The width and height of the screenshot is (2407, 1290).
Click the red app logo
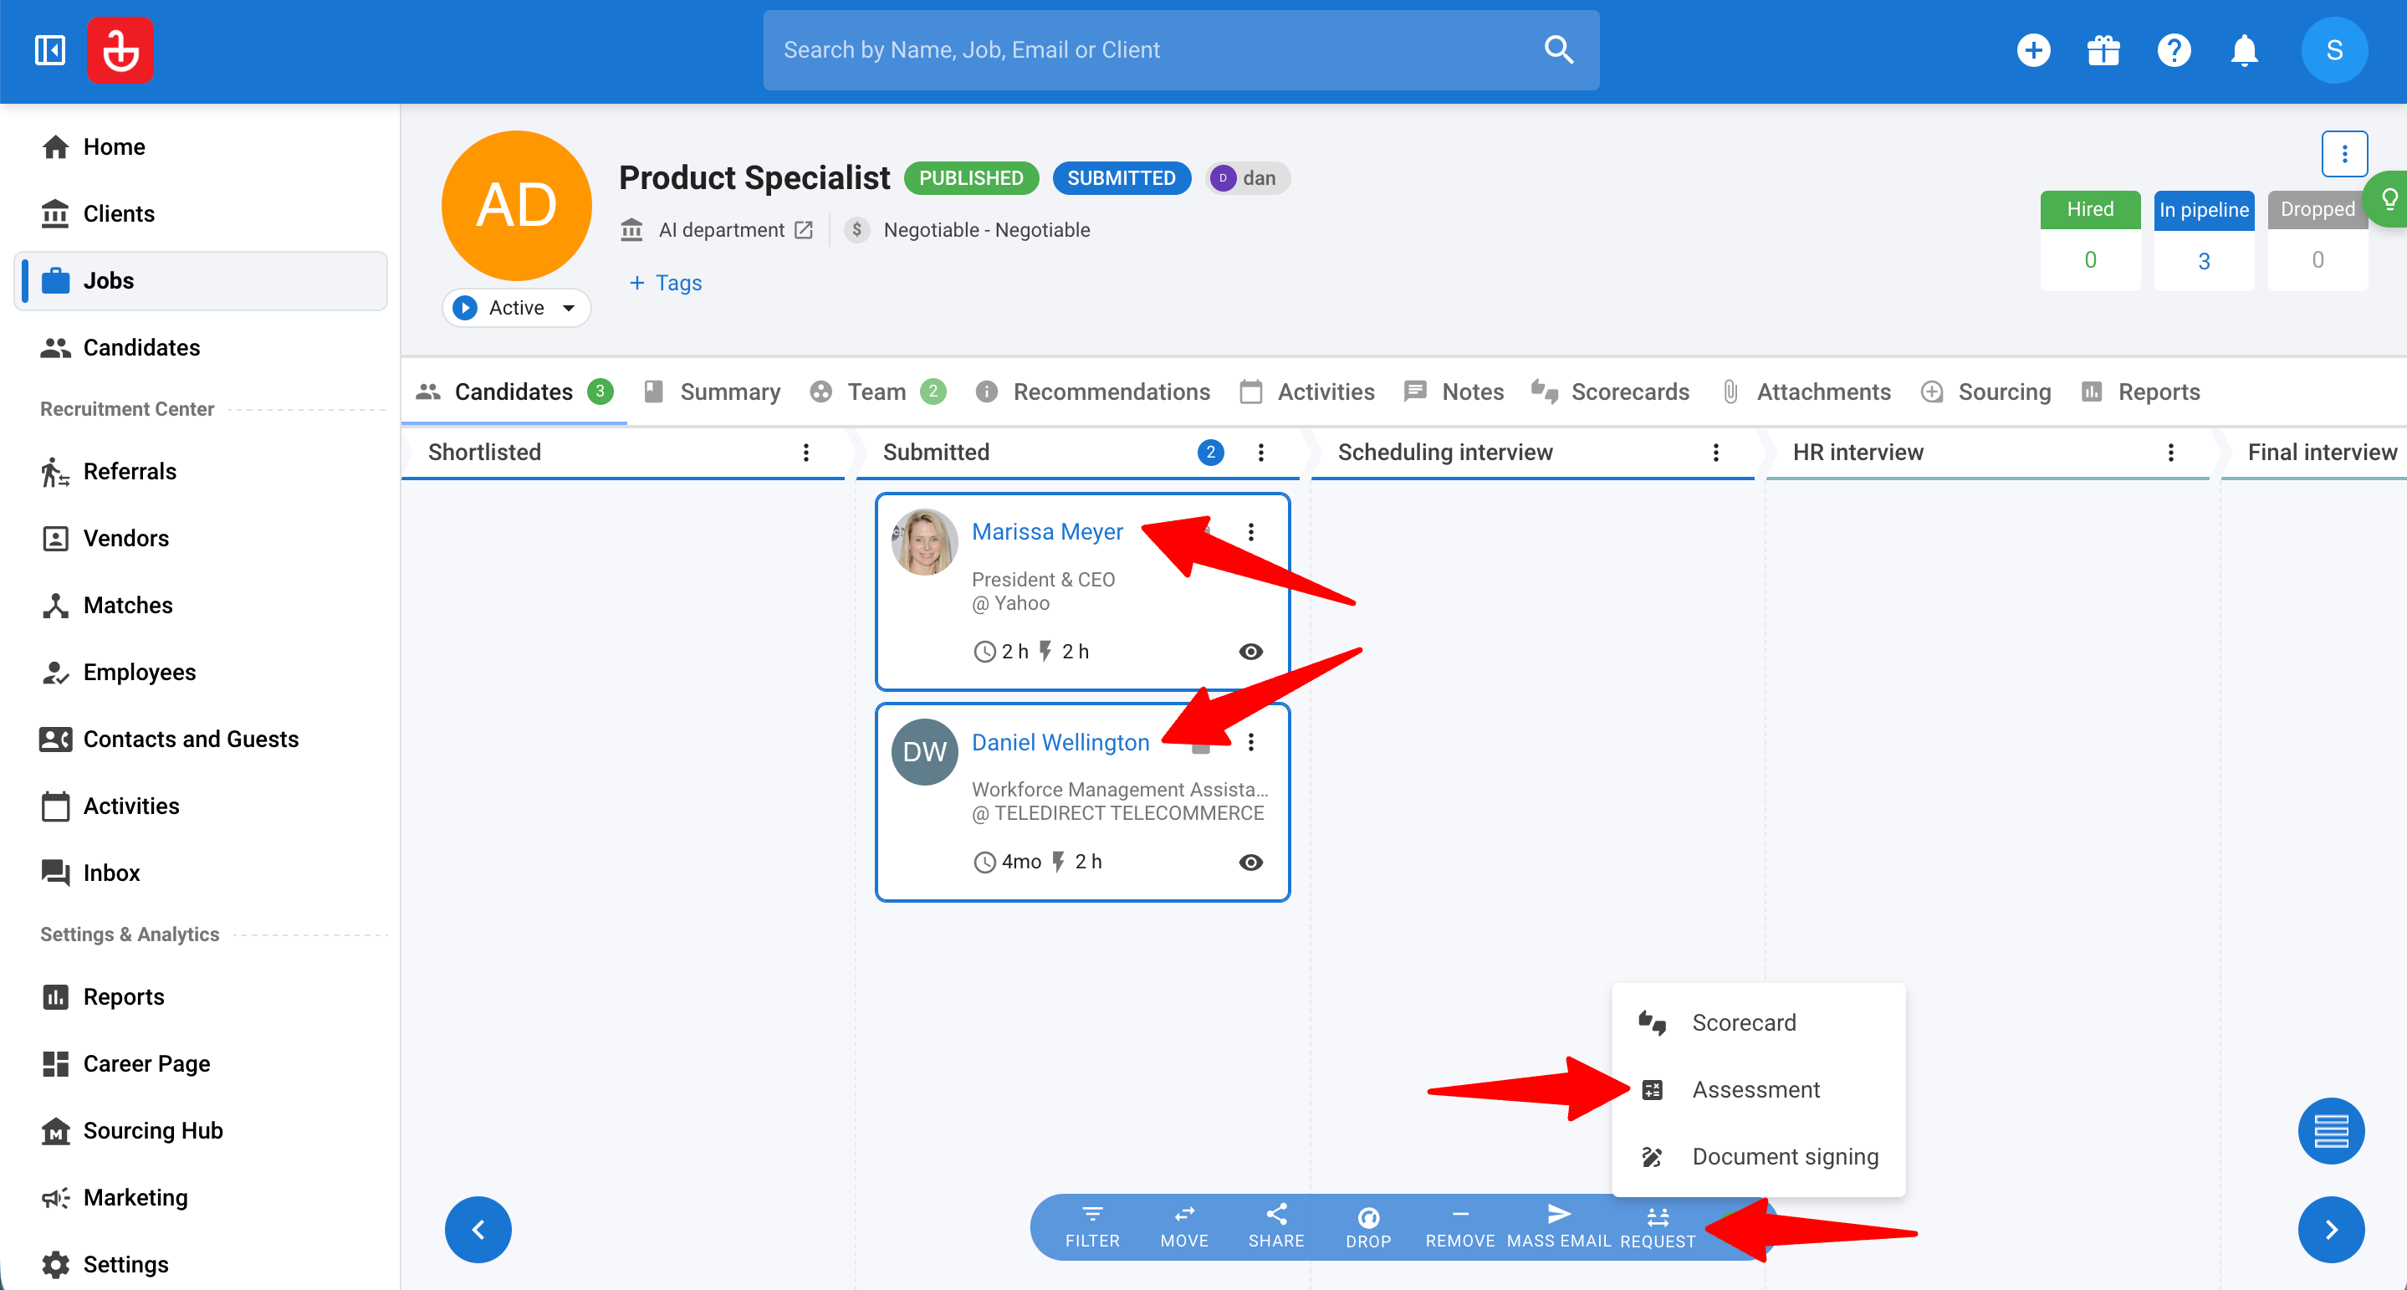click(120, 49)
